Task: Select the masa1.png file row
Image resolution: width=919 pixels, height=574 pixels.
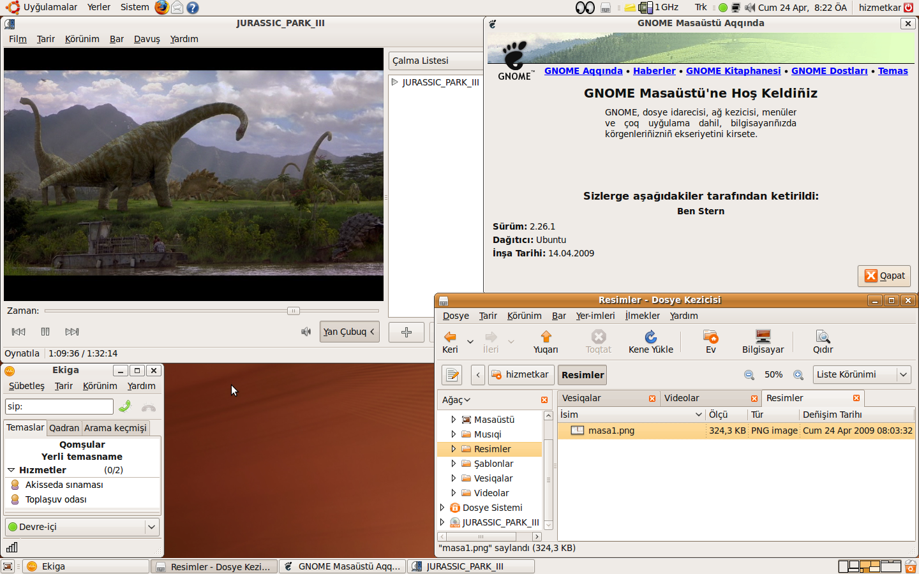Action: pos(736,430)
